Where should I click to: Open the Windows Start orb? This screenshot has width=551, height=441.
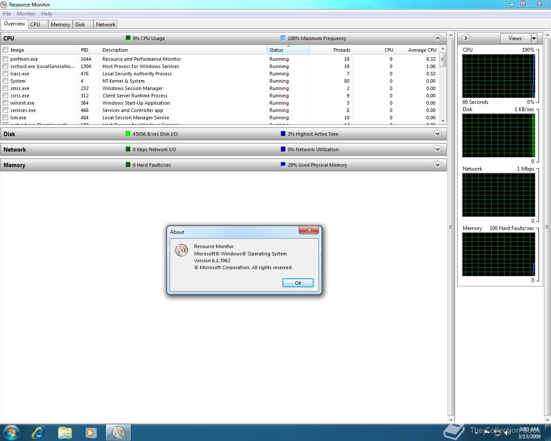pyautogui.click(x=11, y=432)
